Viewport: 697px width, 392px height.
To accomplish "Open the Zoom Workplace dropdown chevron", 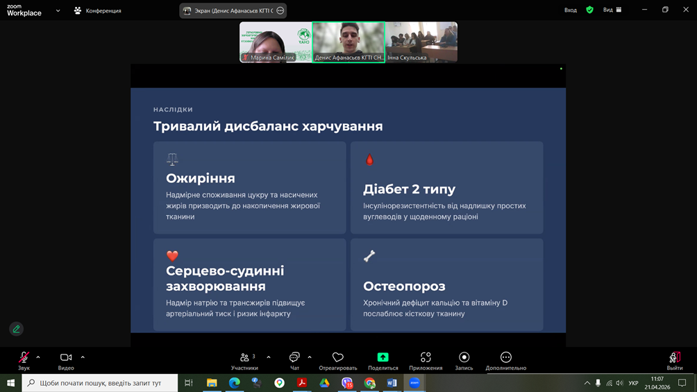I will click(x=58, y=10).
